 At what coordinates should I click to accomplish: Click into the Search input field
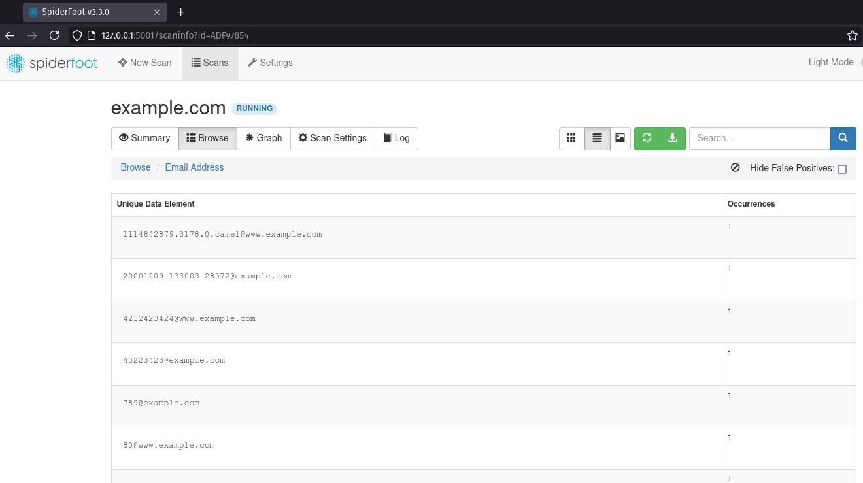[759, 139]
